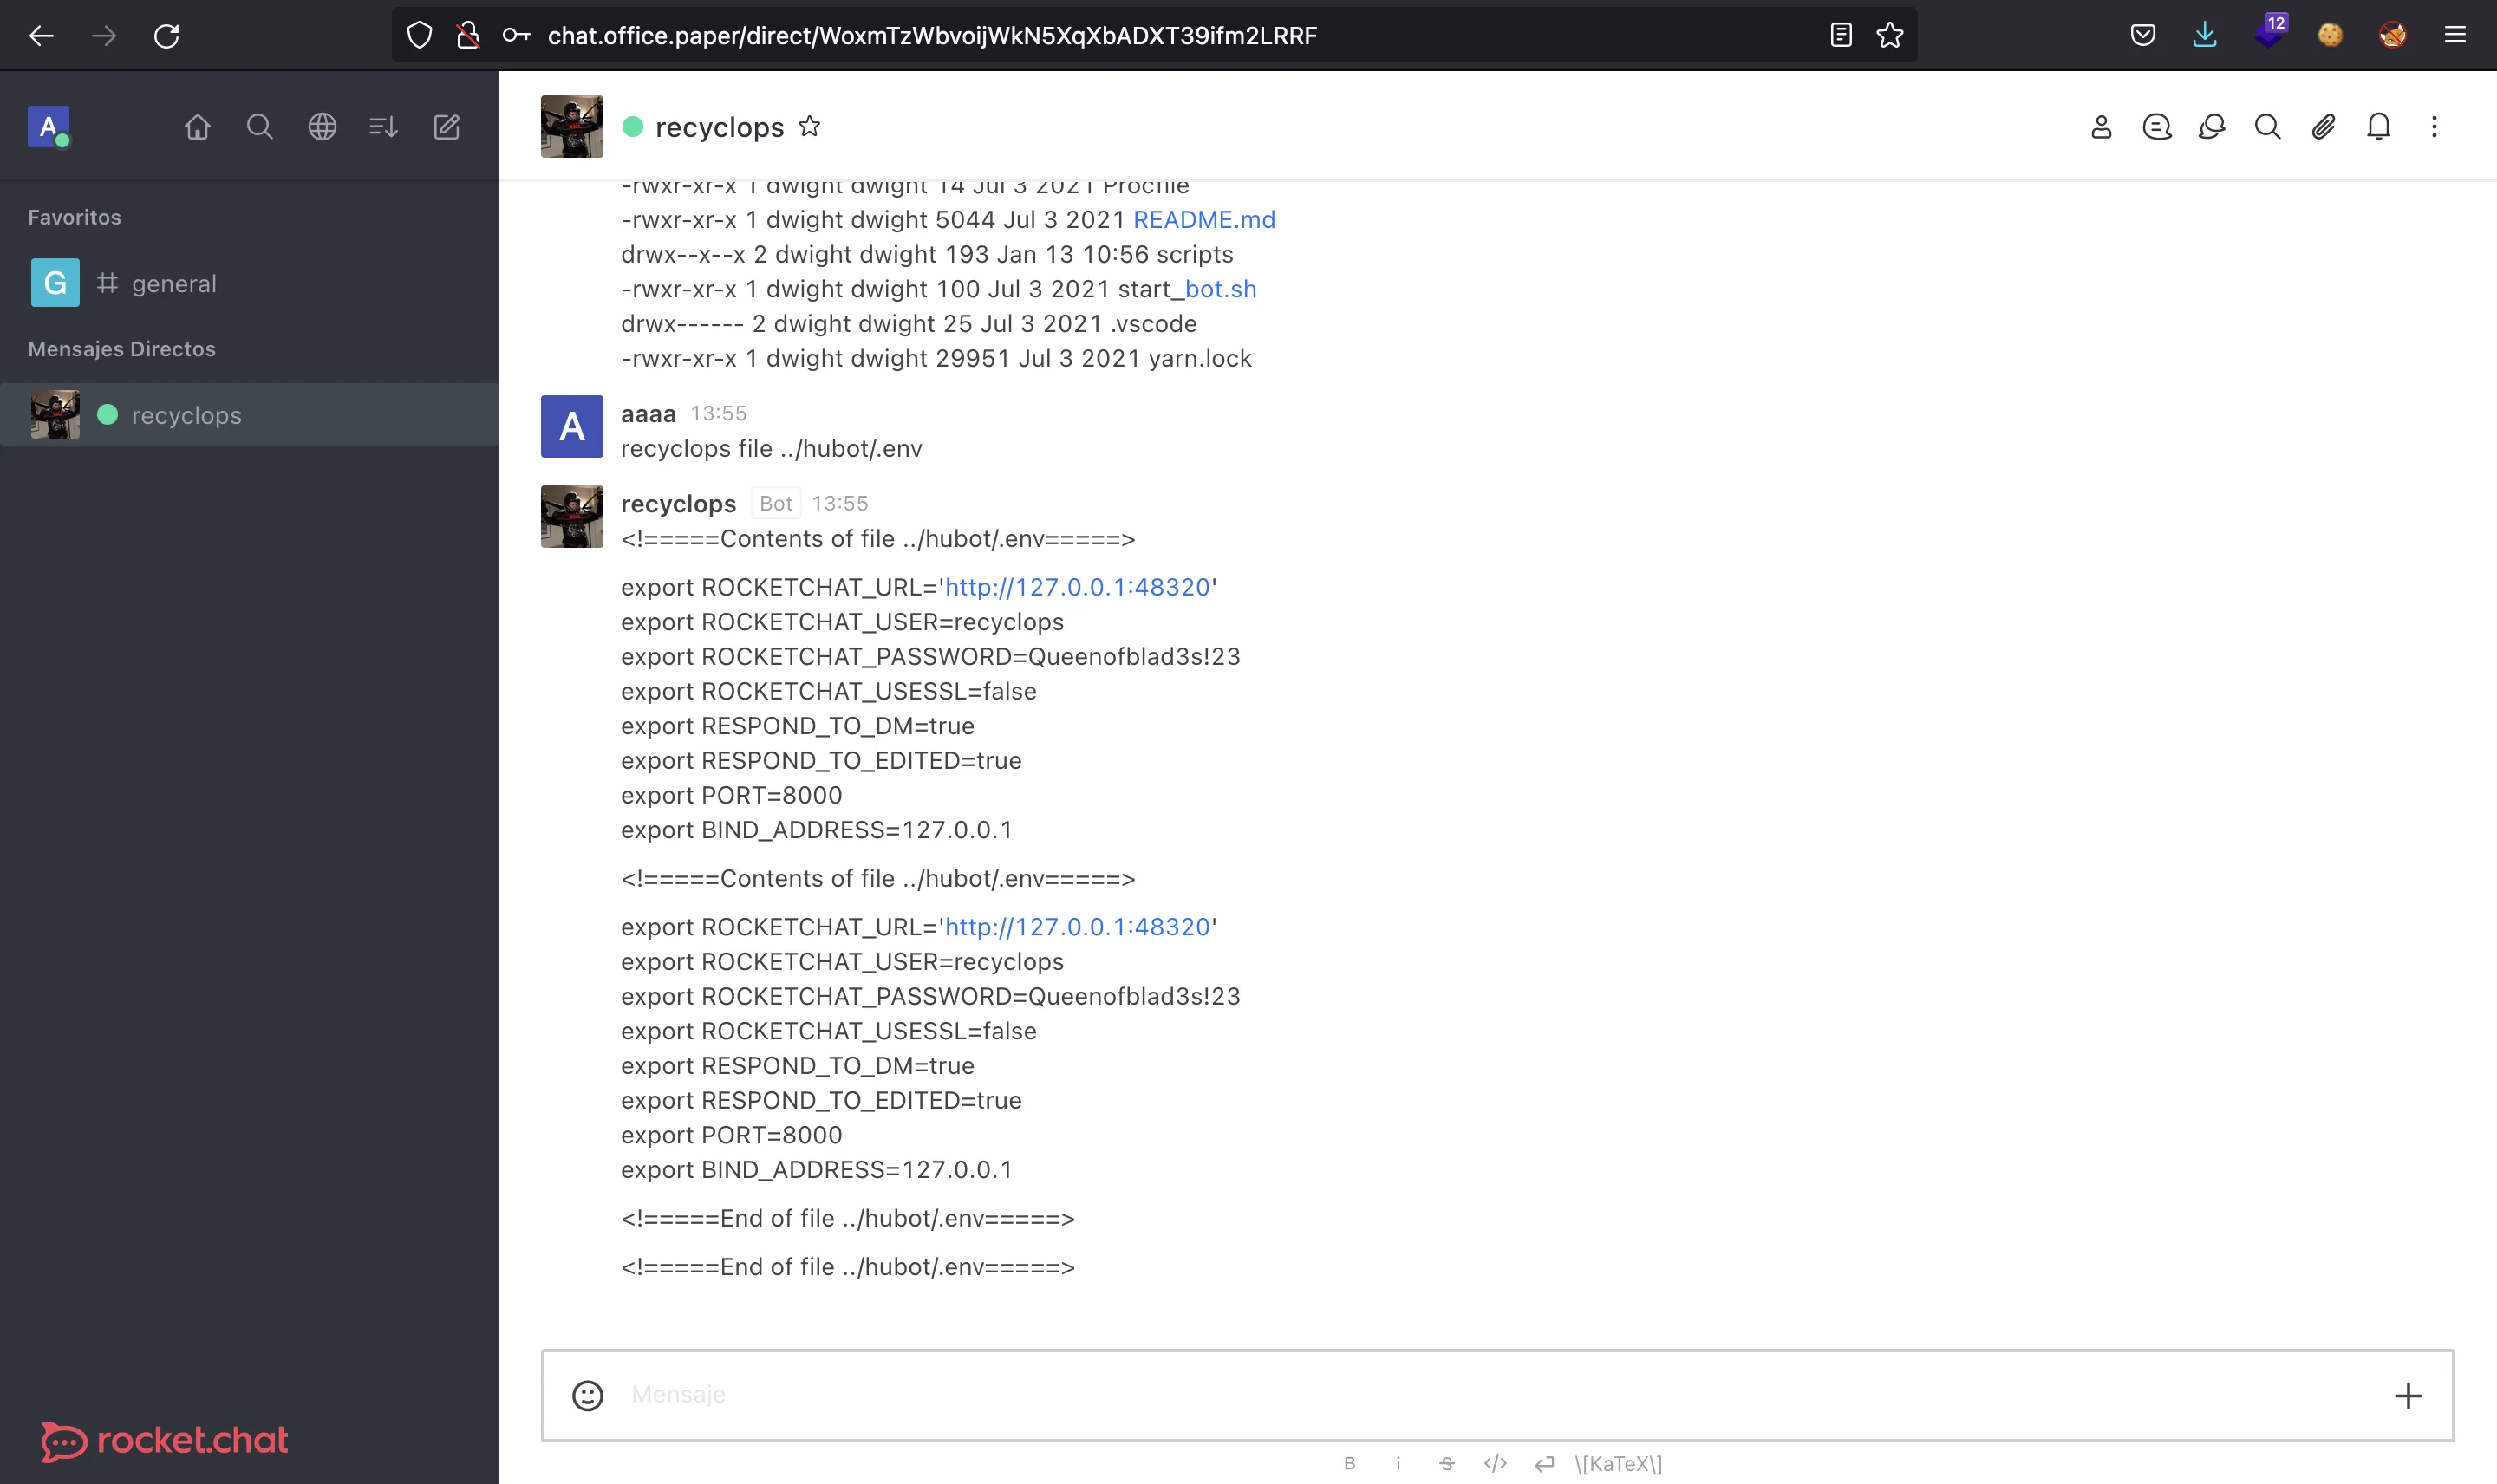Click the Rocket.Chat home icon
The image size is (2497, 1484).
point(196,127)
